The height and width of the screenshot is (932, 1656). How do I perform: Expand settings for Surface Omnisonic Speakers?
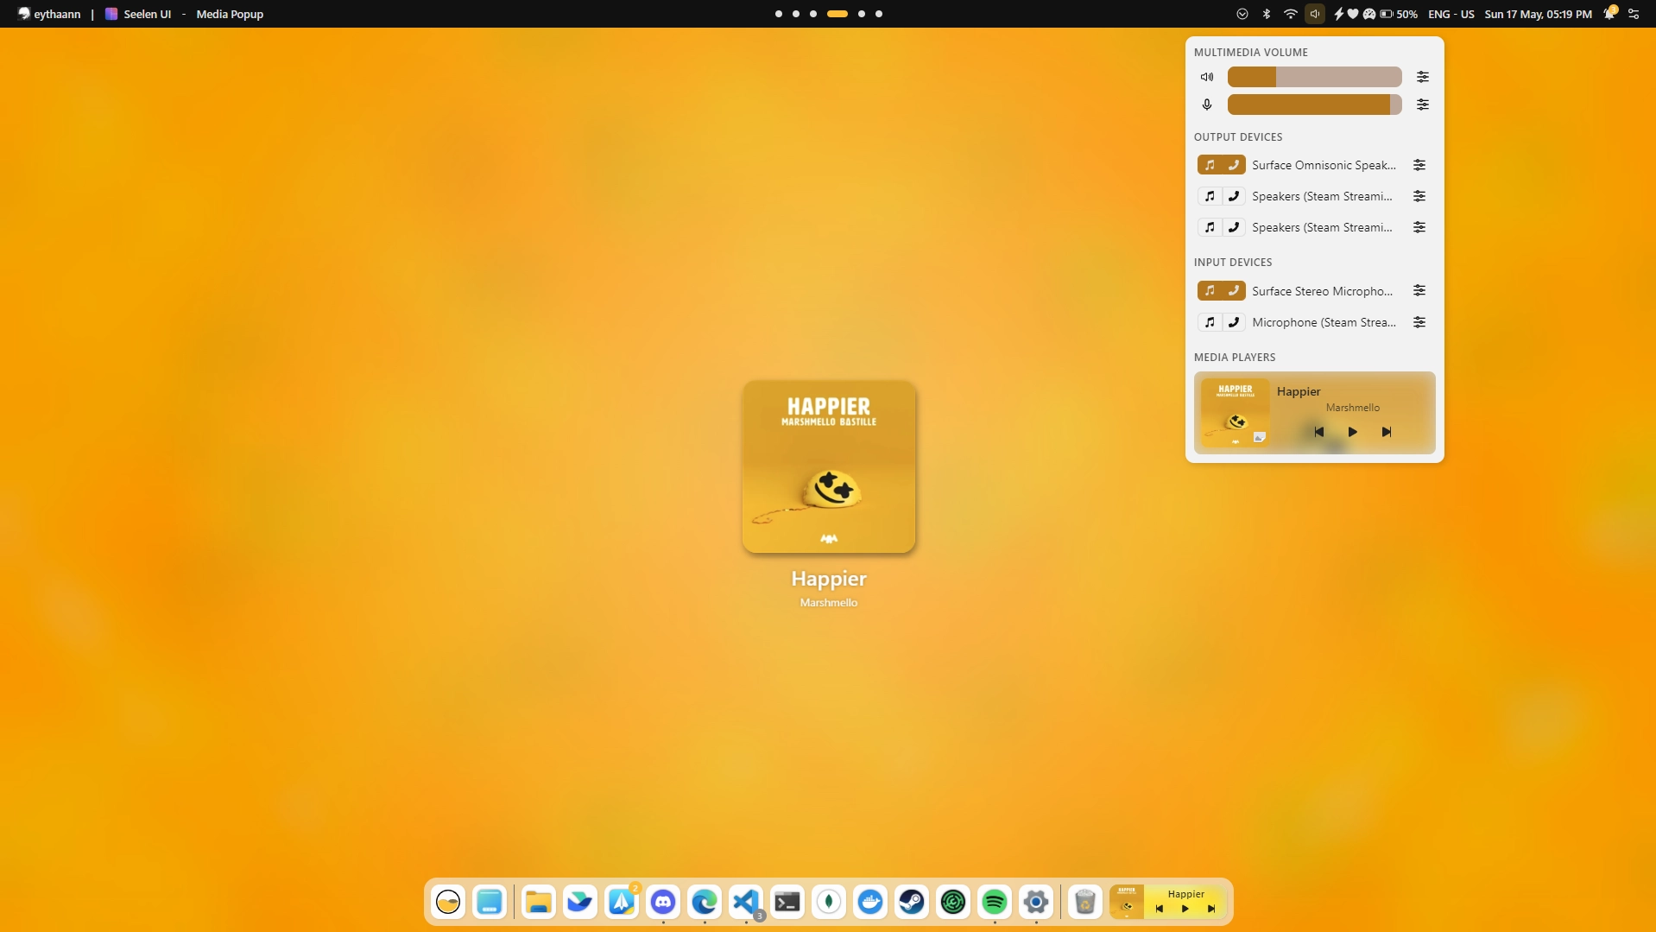pyautogui.click(x=1419, y=165)
